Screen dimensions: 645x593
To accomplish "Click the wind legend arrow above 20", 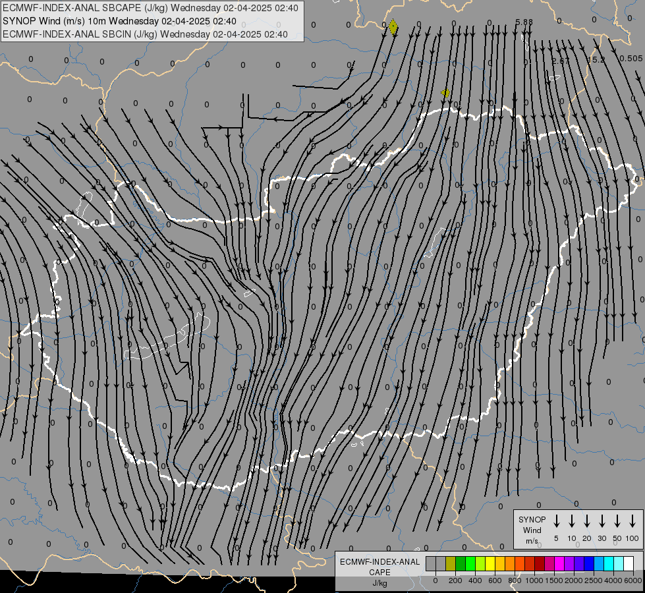I will coord(586,521).
